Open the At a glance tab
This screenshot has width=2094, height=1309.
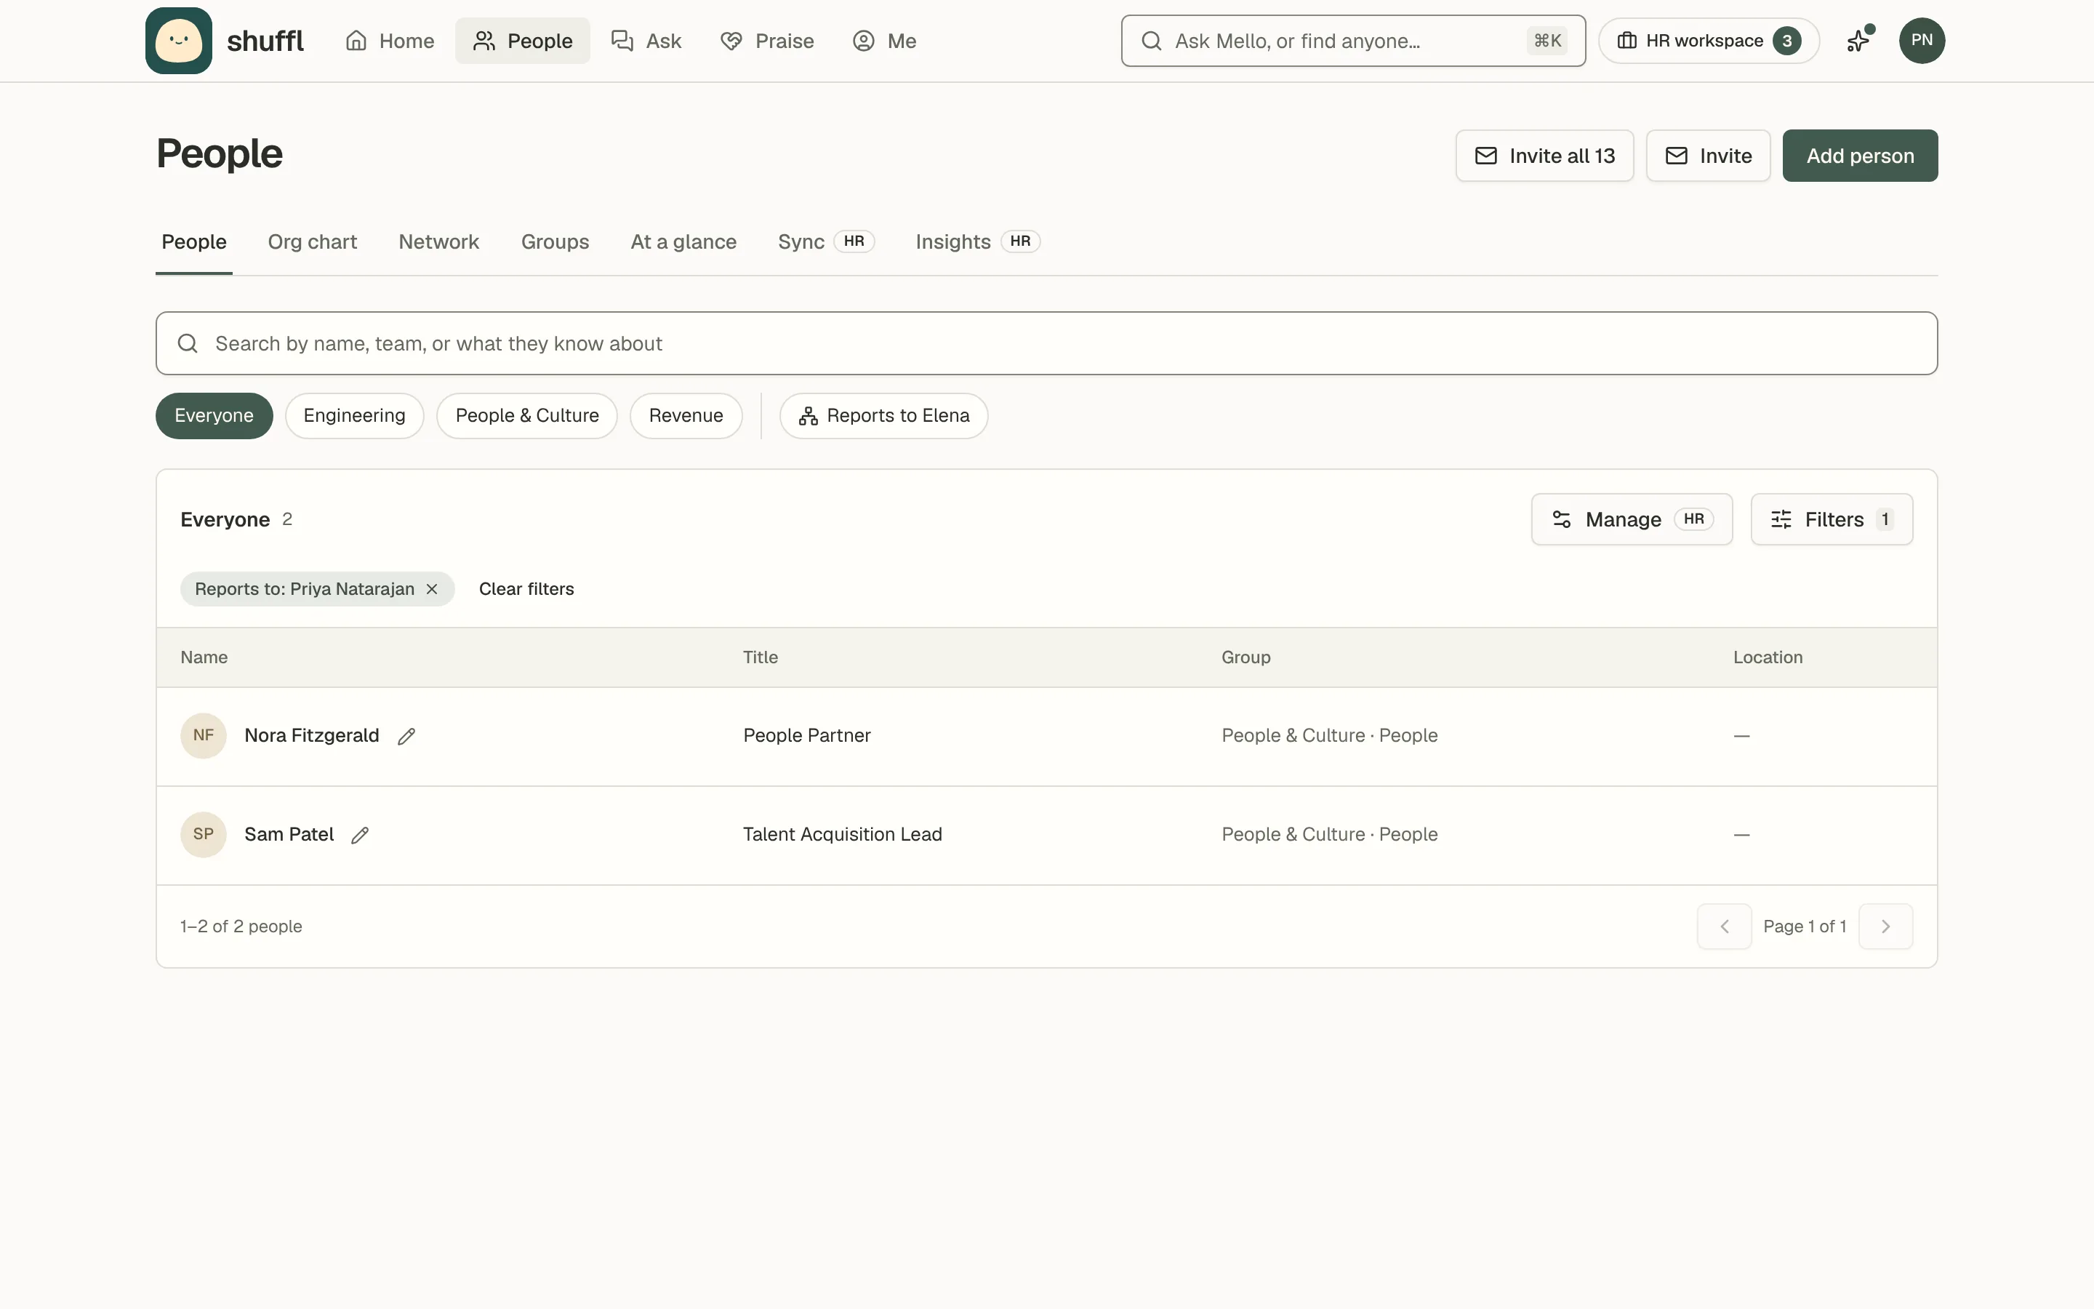click(x=683, y=241)
